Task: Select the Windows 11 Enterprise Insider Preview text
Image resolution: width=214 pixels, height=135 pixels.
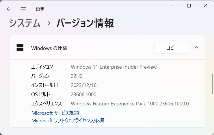Action: pyautogui.click(x=114, y=67)
